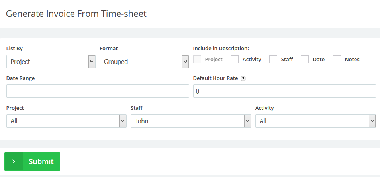This screenshot has height=177, width=380.
Task: Expand the Activity filter dropdown
Action: [x=315, y=121]
